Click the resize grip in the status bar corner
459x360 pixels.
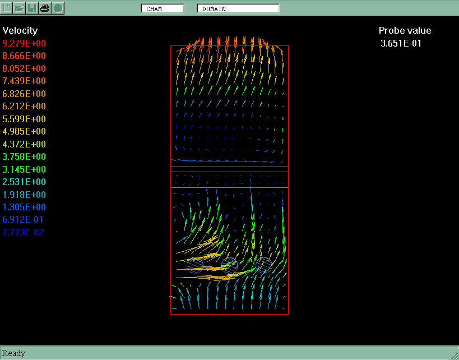point(453,354)
